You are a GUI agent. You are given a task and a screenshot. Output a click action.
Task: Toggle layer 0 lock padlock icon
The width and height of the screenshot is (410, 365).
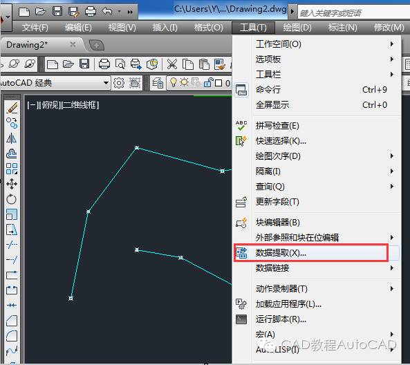(x=208, y=82)
